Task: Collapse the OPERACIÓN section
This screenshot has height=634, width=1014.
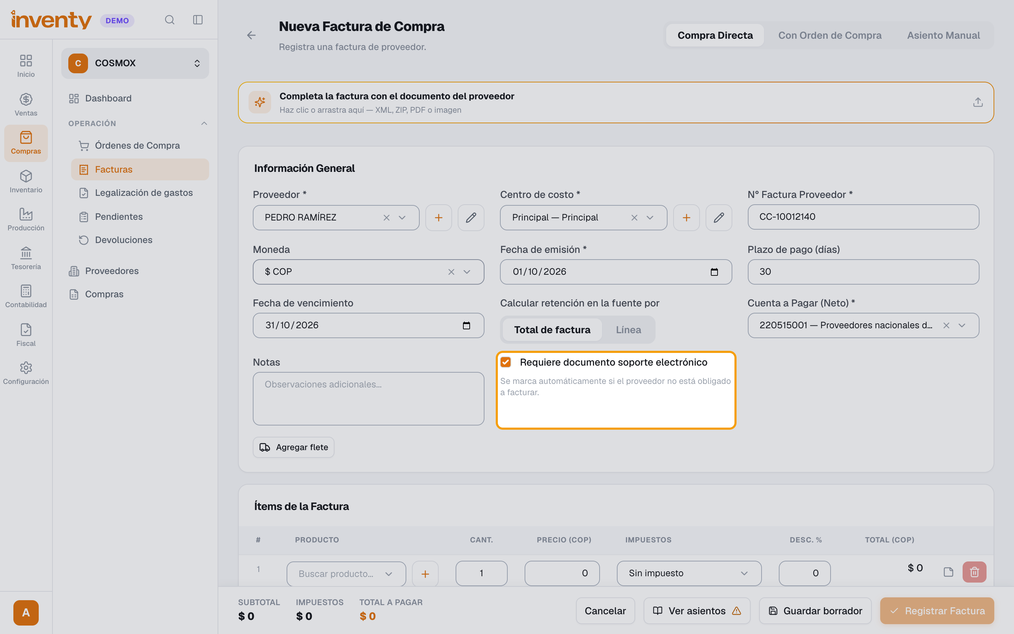Action: click(x=204, y=123)
